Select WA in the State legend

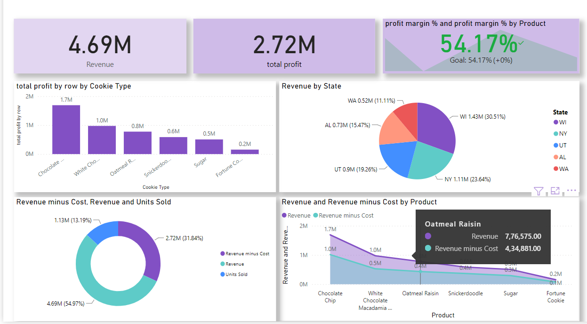point(561,169)
